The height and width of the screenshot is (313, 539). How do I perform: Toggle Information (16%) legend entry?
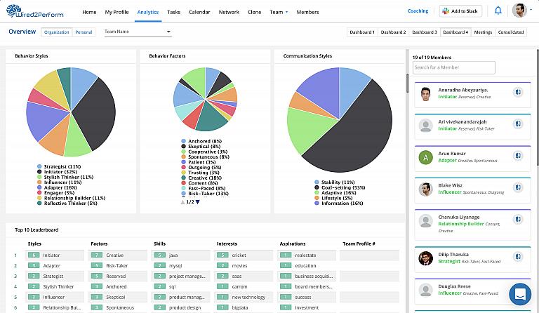pos(338,204)
